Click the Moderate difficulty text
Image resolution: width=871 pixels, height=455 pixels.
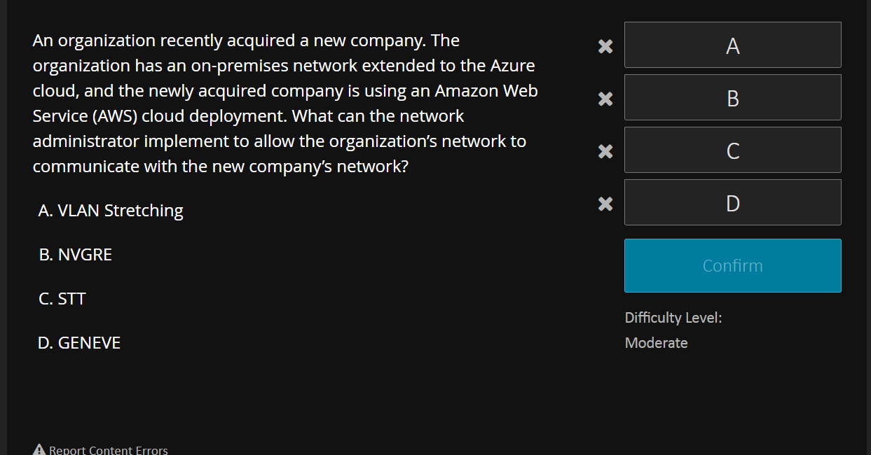[656, 343]
